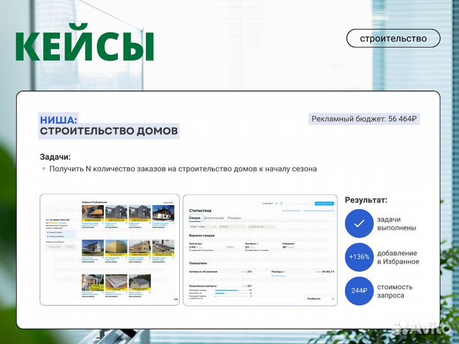459x344 pixels.
Task: Open the date range dropdown under Сводка
Action: [x=203, y=227]
